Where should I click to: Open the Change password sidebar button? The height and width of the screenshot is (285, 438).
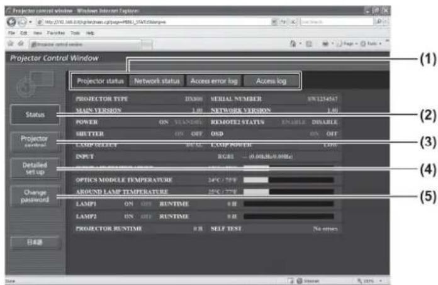35,196
